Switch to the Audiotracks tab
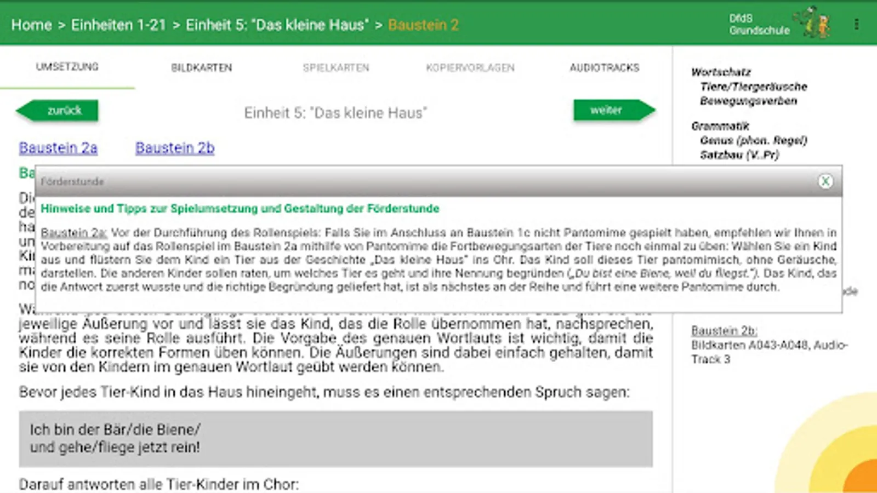 tap(605, 67)
